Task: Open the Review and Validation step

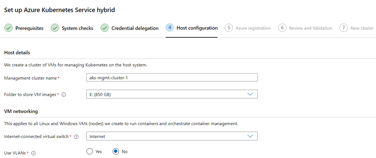Action: pyautogui.click(x=310, y=28)
